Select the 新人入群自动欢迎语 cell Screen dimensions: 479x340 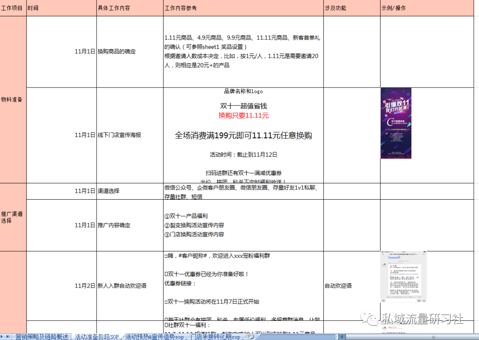pyautogui.click(x=130, y=286)
